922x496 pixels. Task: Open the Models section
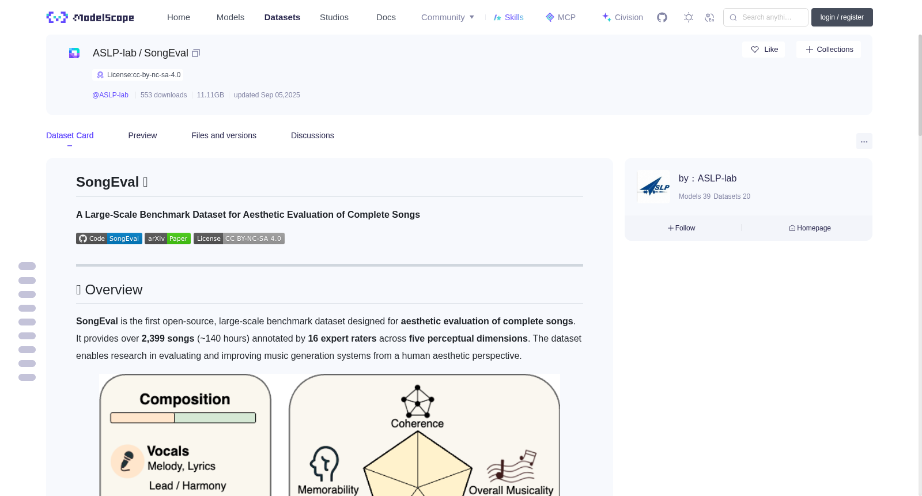point(231,17)
